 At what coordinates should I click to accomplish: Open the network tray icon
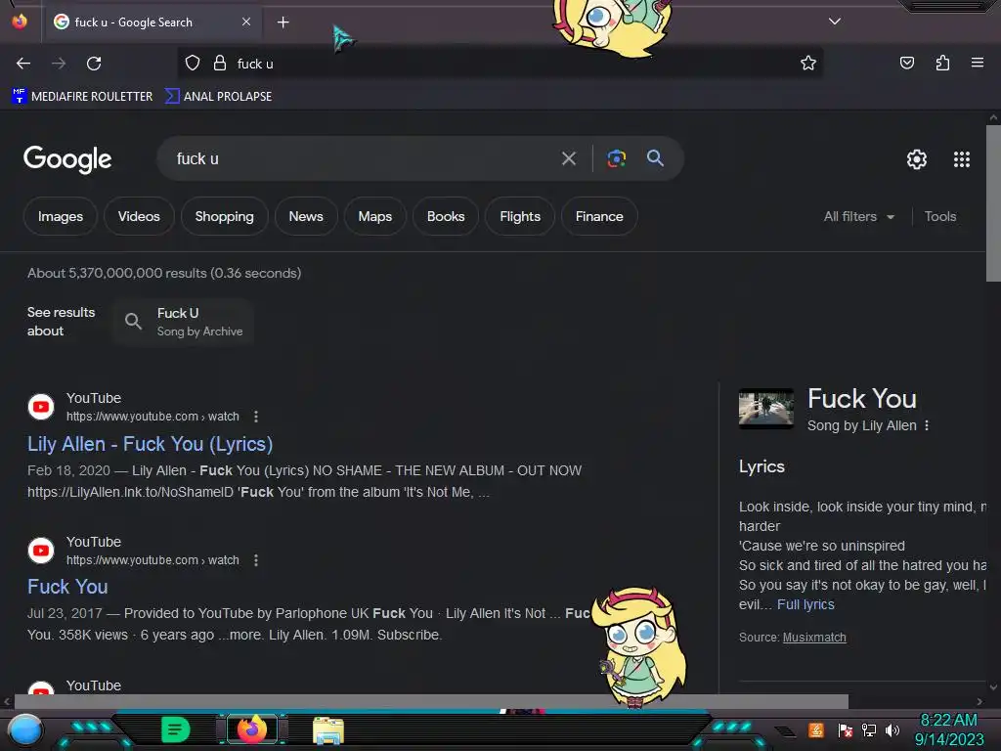click(869, 729)
